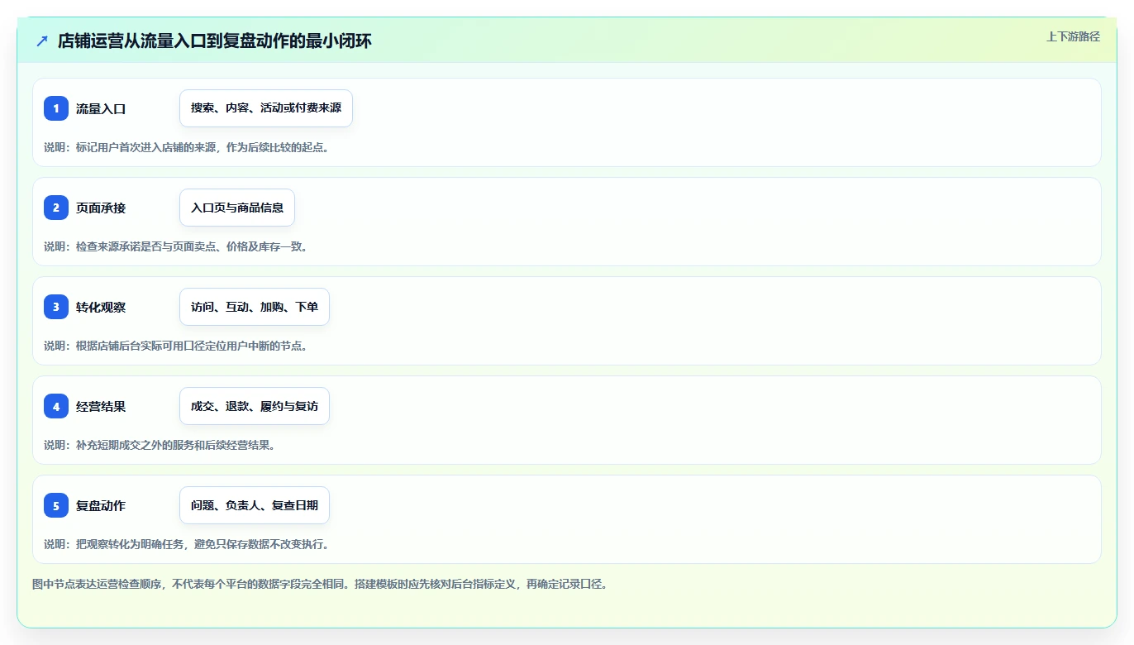Select the 搜索、内容、活动或付费来源 chip
This screenshot has height=645, width=1134.
266,108
